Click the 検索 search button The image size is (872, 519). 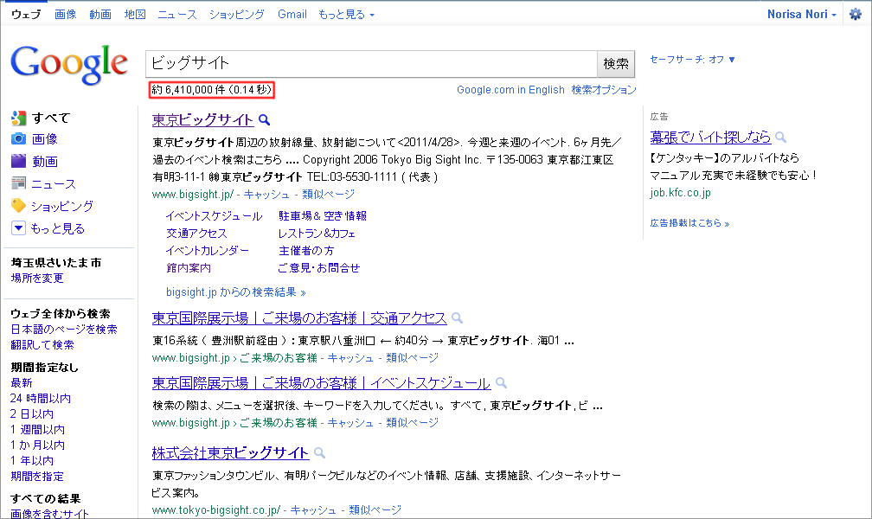[616, 64]
